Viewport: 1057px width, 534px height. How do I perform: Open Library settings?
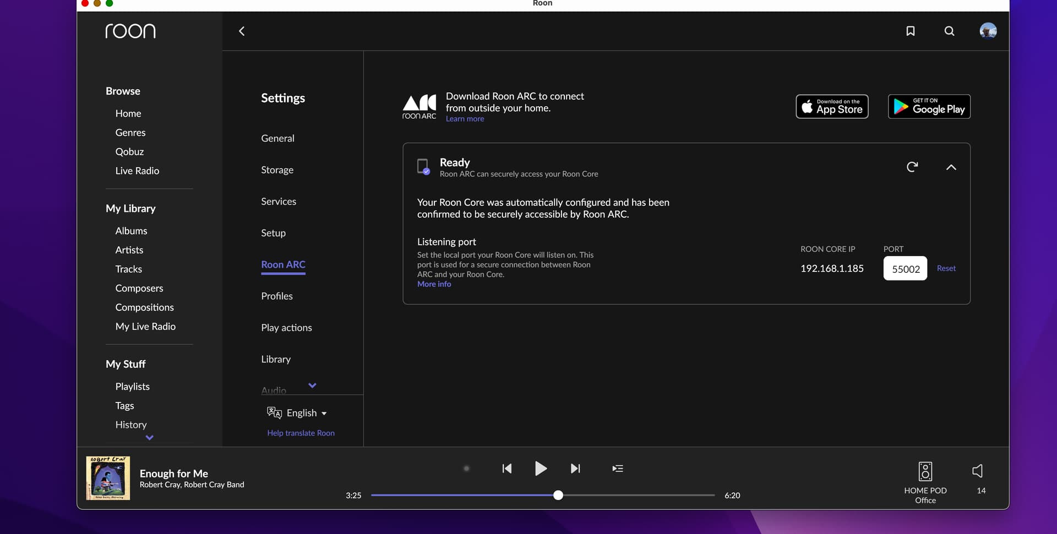pyautogui.click(x=276, y=359)
